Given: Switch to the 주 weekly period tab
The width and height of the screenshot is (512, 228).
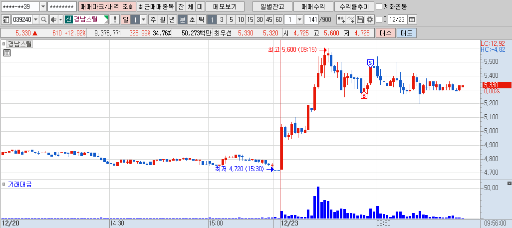Looking at the screenshot, I should [153, 19].
